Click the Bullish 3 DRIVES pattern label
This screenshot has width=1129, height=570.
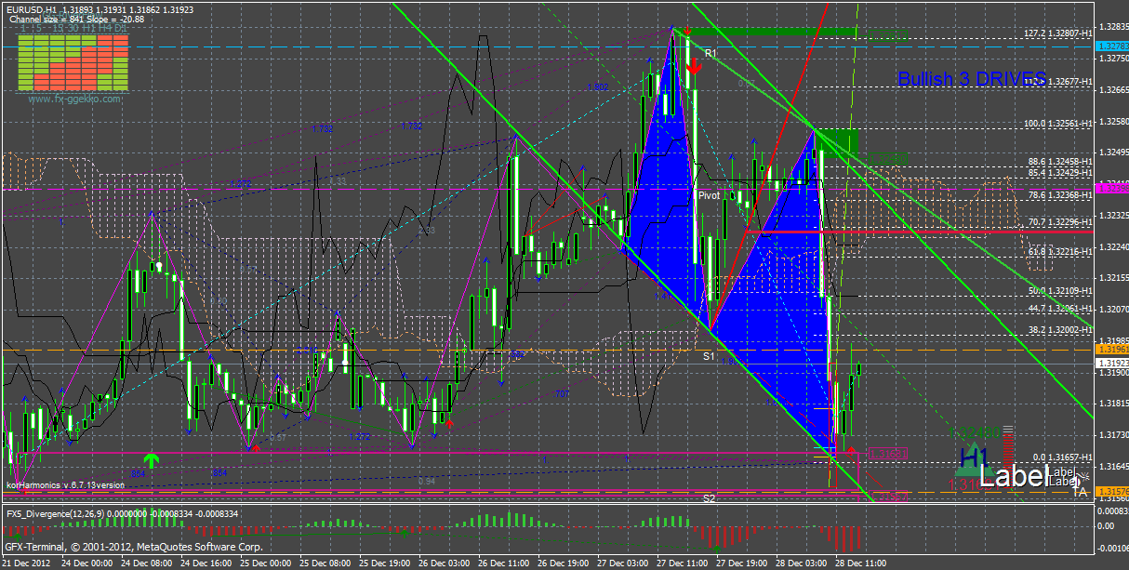(x=972, y=79)
